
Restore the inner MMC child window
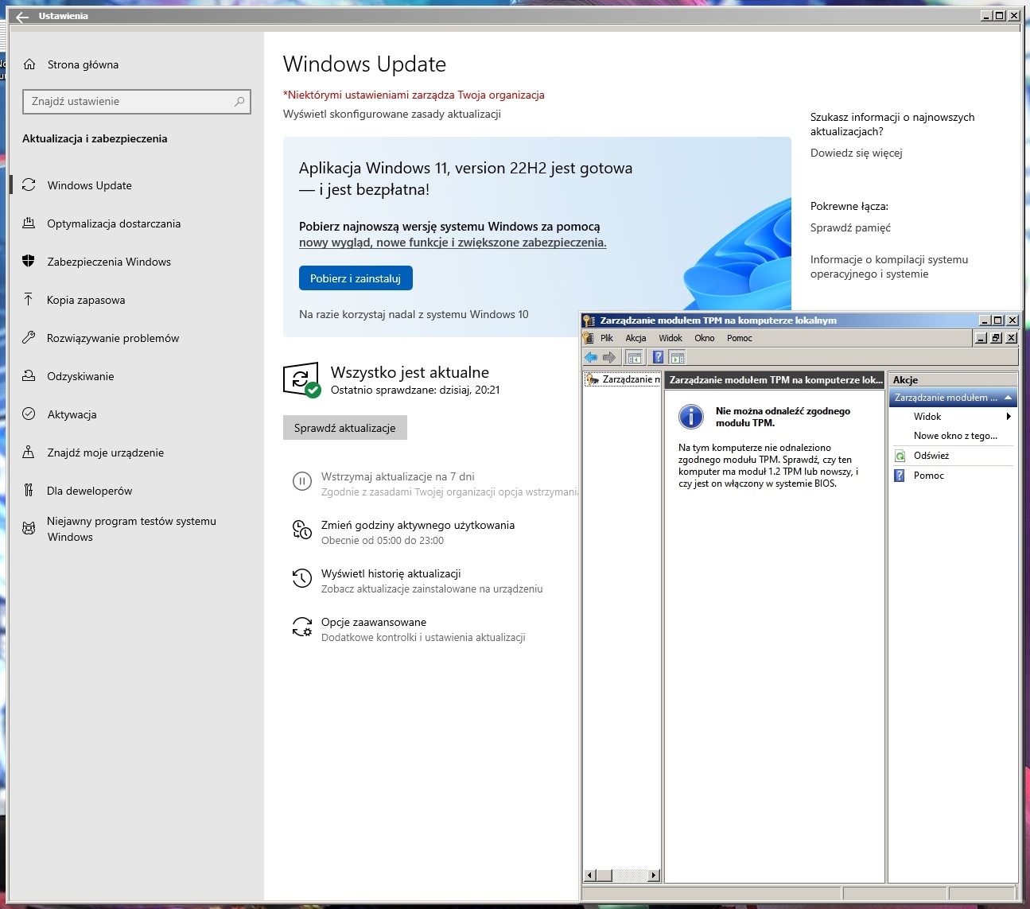pos(997,338)
